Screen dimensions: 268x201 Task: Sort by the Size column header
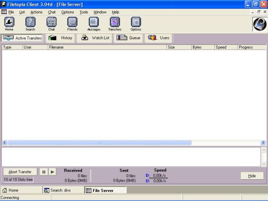pos(179,47)
